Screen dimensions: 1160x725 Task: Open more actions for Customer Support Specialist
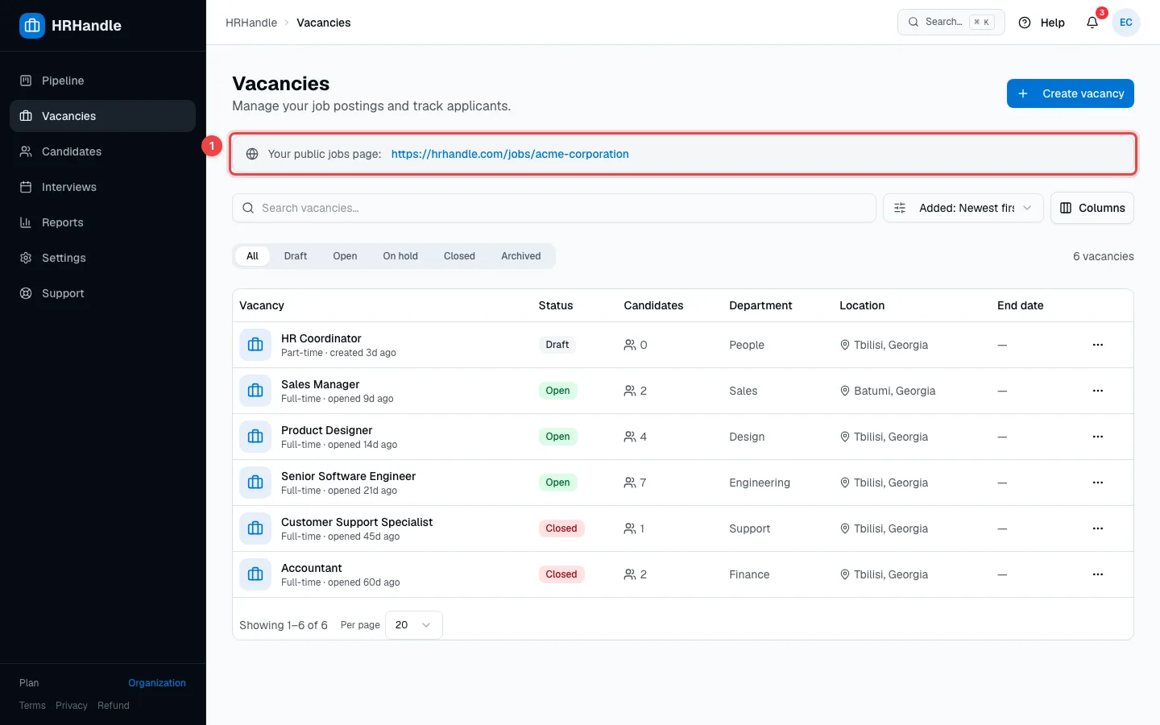[1098, 528]
